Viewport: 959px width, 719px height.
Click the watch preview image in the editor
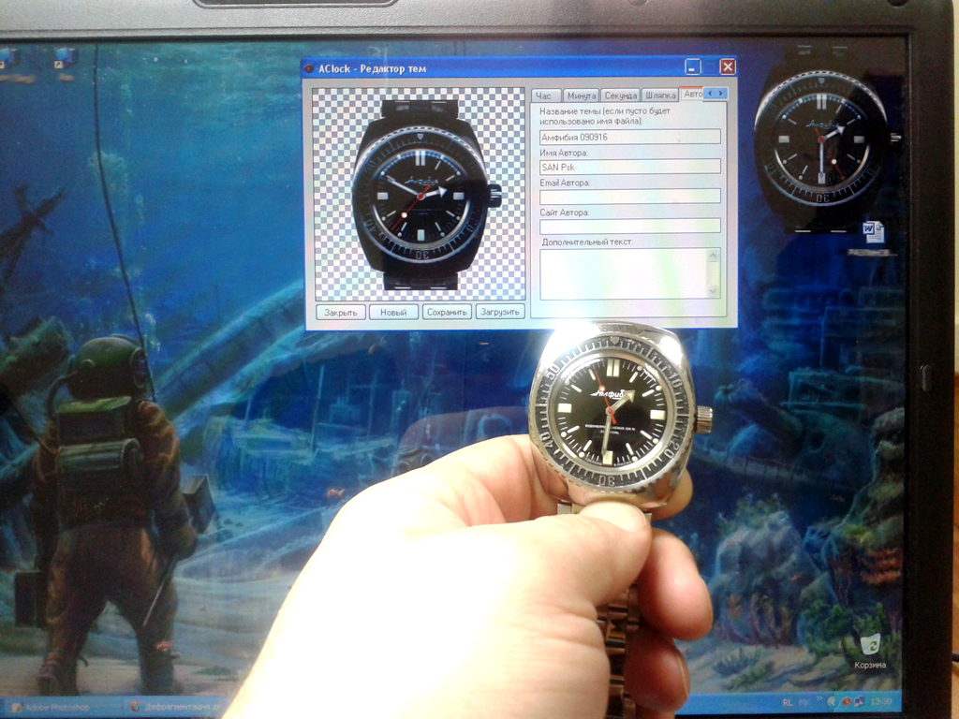[x=419, y=195]
